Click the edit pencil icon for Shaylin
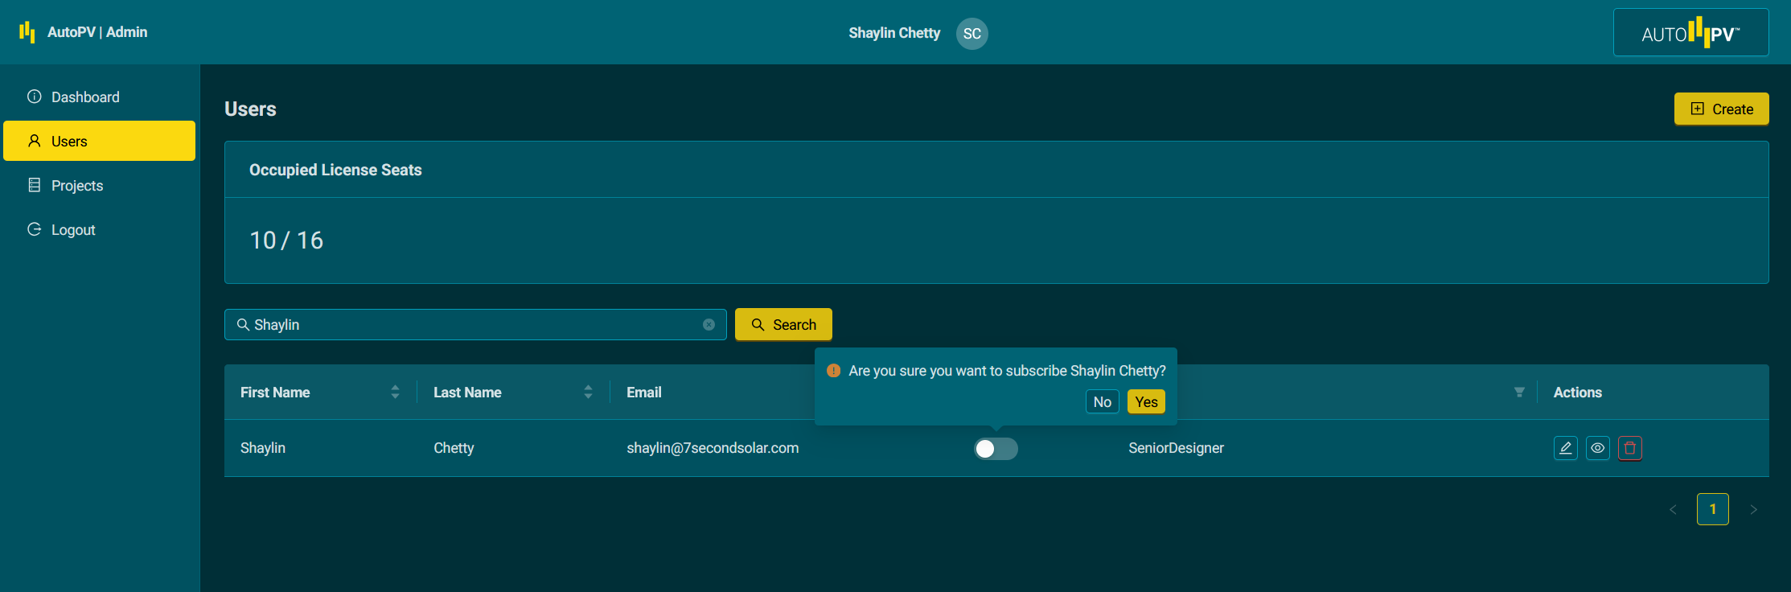Image resolution: width=1791 pixels, height=592 pixels. tap(1565, 448)
